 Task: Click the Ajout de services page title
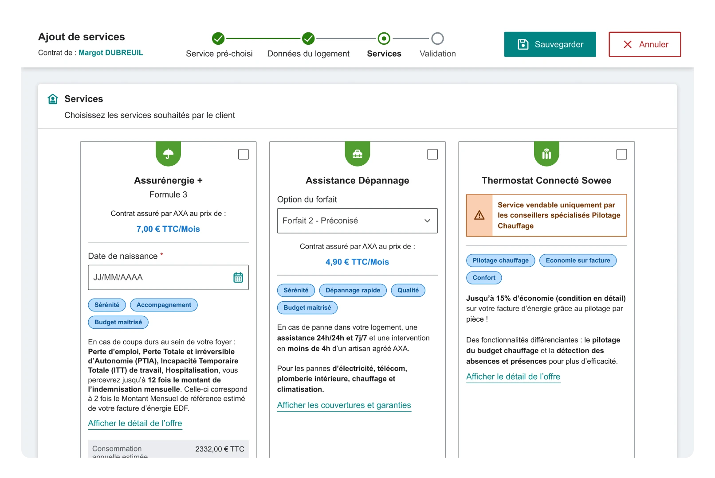tap(82, 37)
